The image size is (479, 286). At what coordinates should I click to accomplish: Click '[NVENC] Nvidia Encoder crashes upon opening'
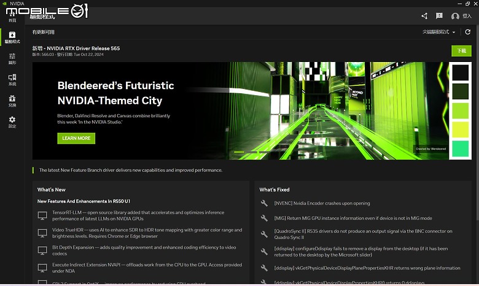[322, 203]
